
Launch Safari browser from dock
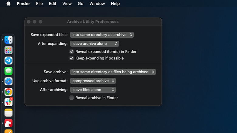click(9, 81)
